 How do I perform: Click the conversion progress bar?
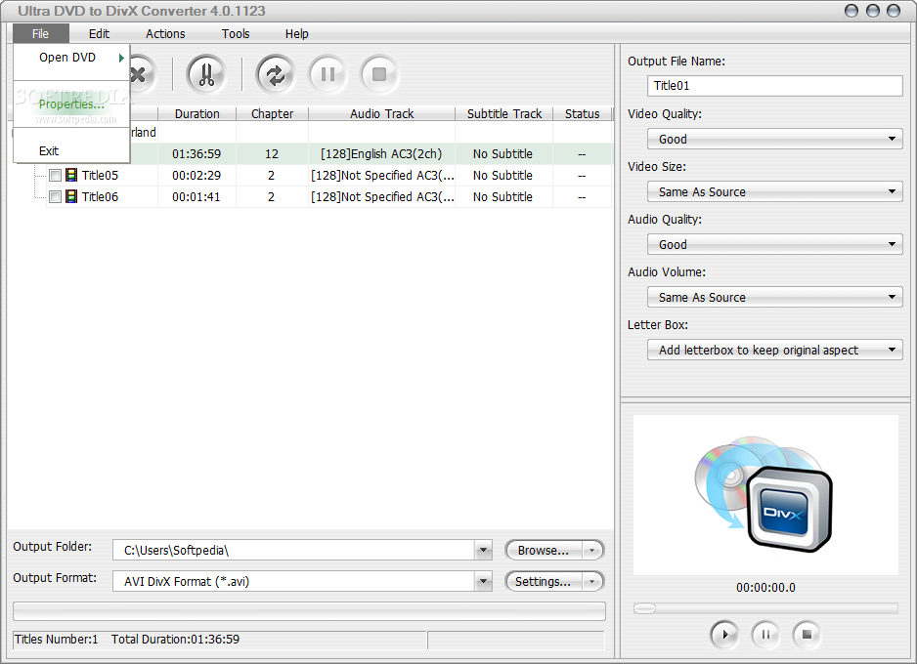(309, 611)
